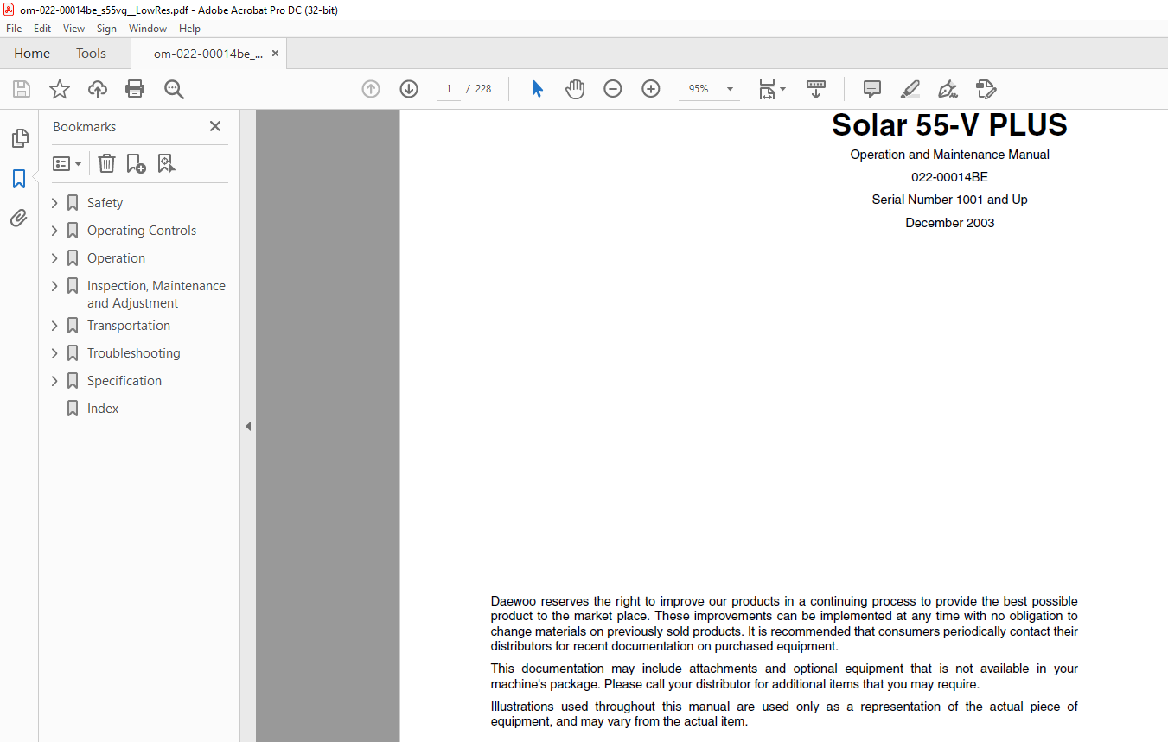Find current bookmark icon
Viewport: 1168px width, 742px height.
[166, 163]
